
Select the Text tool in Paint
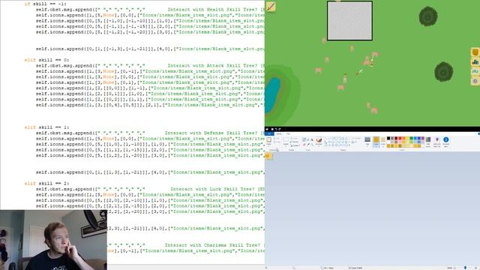tap(312, 139)
